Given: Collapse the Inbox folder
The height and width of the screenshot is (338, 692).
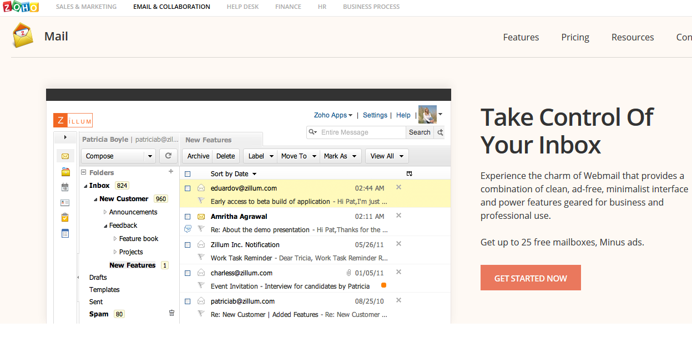Looking at the screenshot, I should 86,186.
